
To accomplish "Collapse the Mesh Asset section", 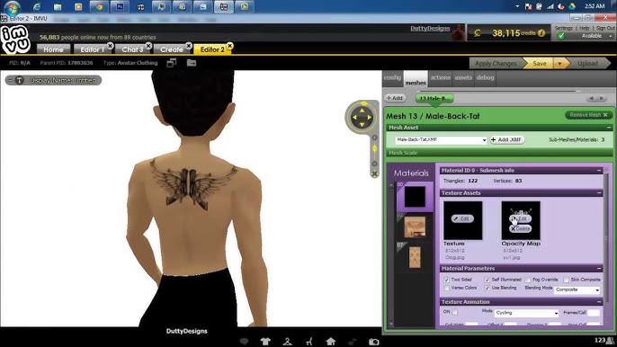I will [x=609, y=128].
